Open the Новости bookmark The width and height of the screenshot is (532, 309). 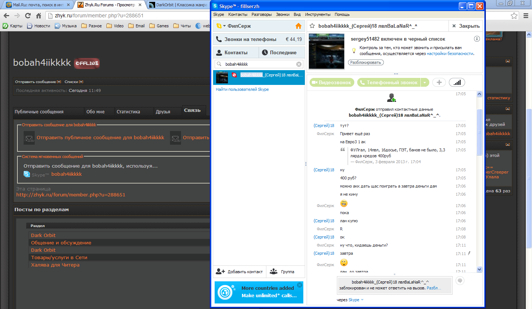39,26
